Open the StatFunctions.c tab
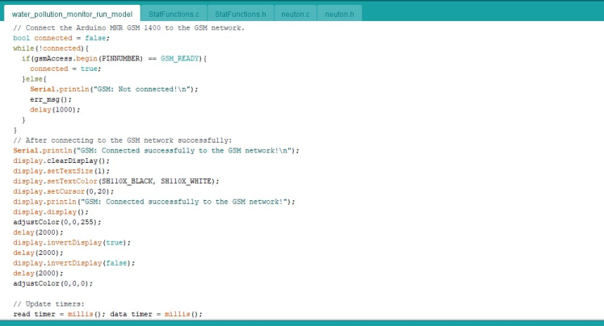Screen dimensions: 604x326 click(174, 15)
